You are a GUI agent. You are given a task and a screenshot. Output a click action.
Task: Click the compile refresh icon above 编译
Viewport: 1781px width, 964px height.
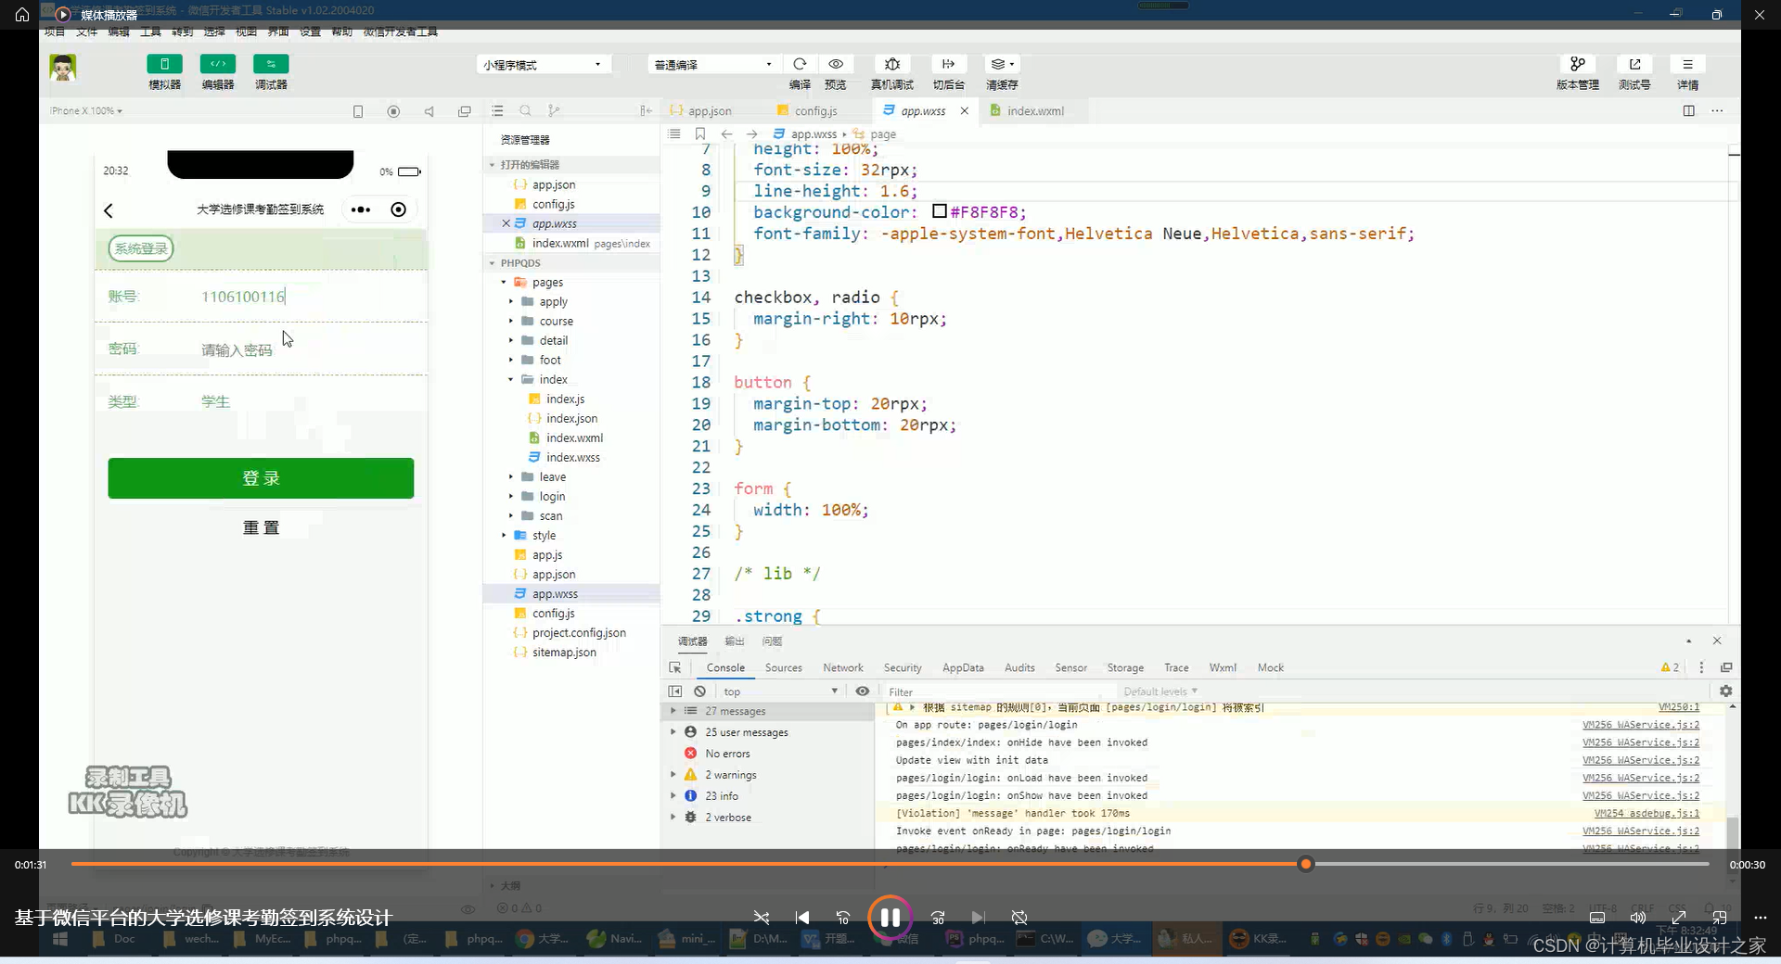click(x=800, y=64)
